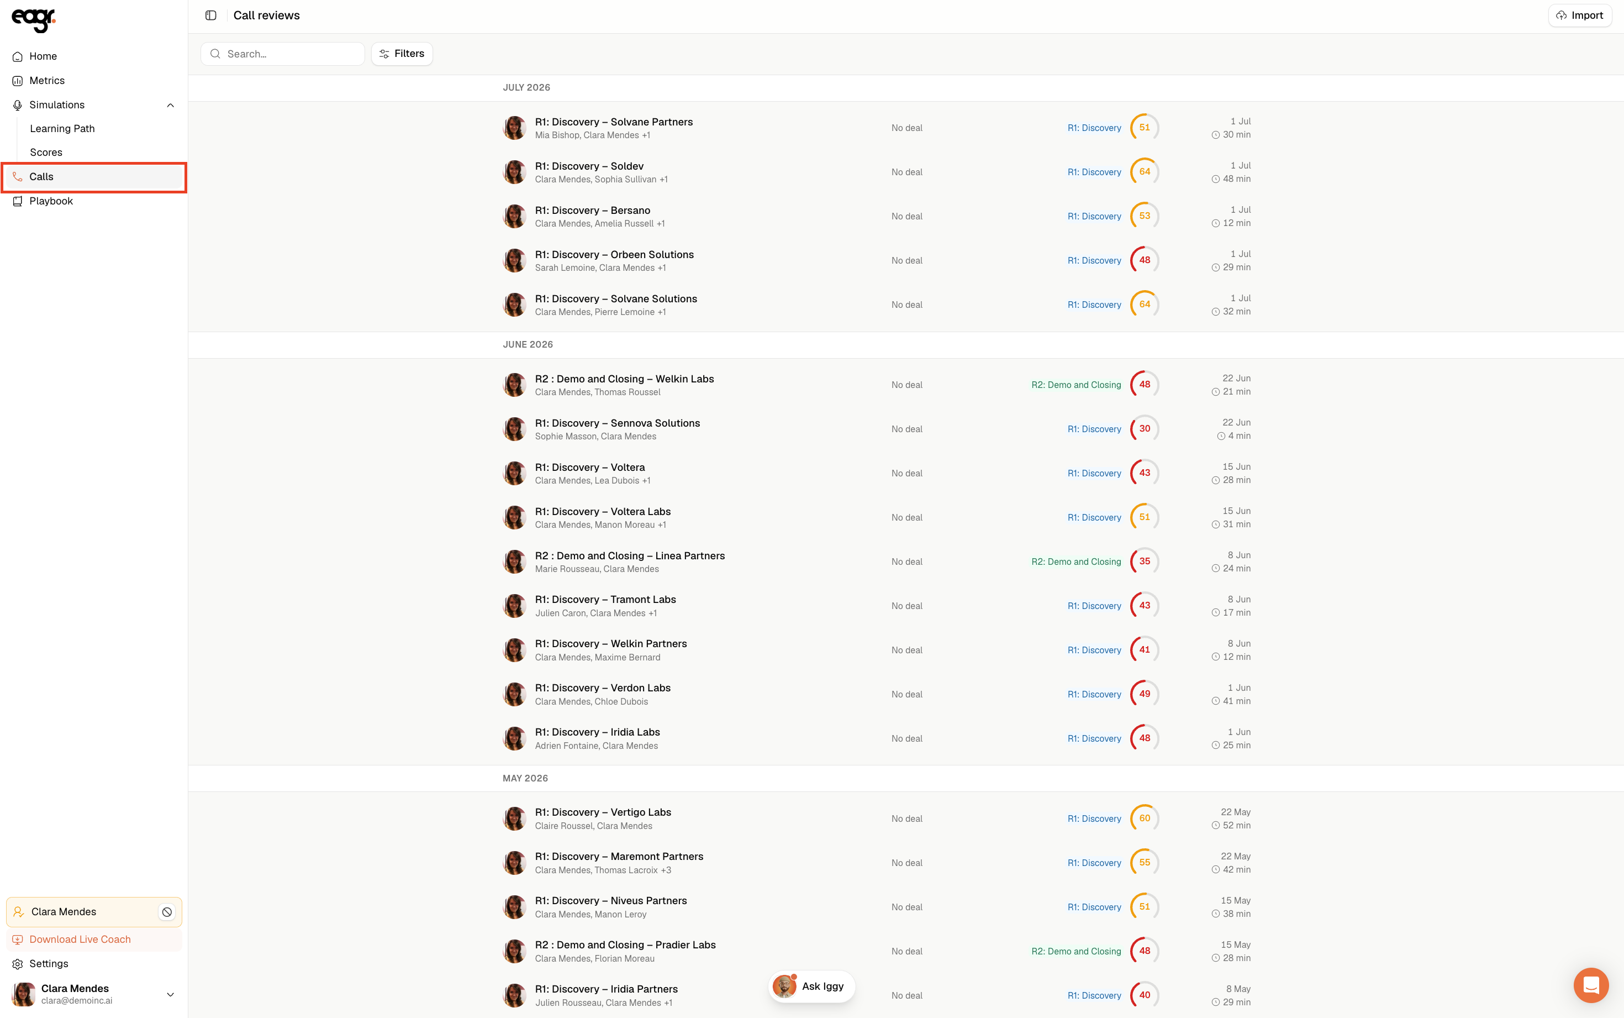This screenshot has width=1624, height=1018.
Task: Open the Home page
Action: [x=93, y=56]
